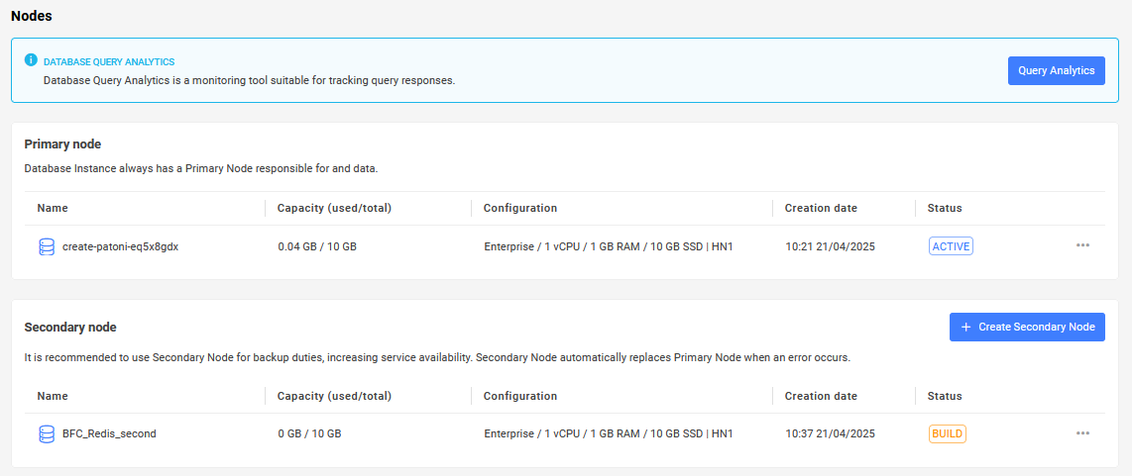Select the create-patoni-eq5x8gdx node name
The image size is (1132, 476).
[121, 246]
